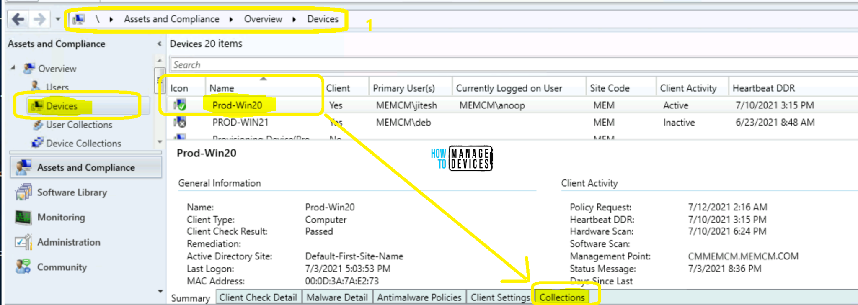Collapse the Overview tree node
The width and height of the screenshot is (858, 305).
(13, 67)
